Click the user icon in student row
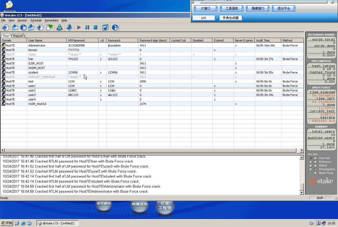 click(x=3, y=72)
